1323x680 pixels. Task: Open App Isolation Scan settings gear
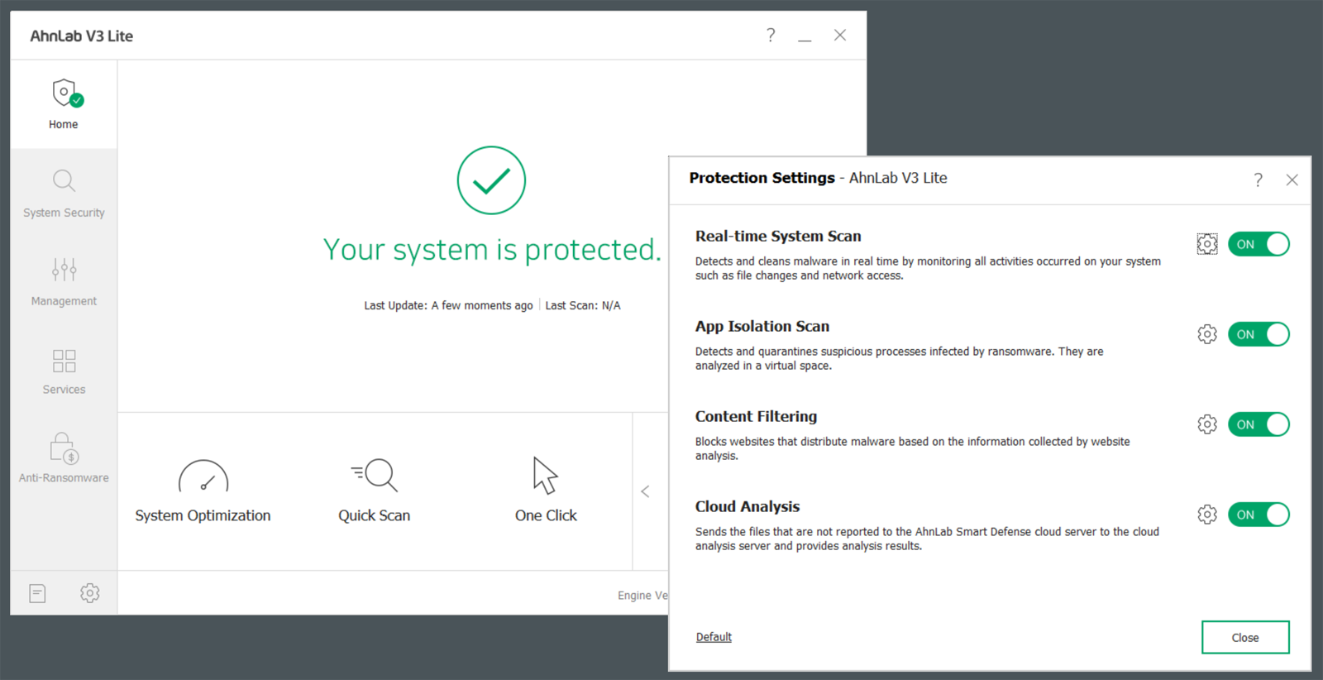[x=1207, y=334]
